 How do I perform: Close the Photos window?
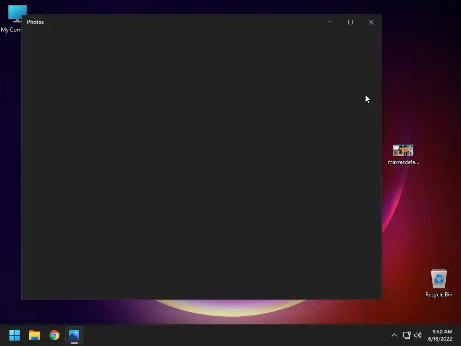pos(371,22)
